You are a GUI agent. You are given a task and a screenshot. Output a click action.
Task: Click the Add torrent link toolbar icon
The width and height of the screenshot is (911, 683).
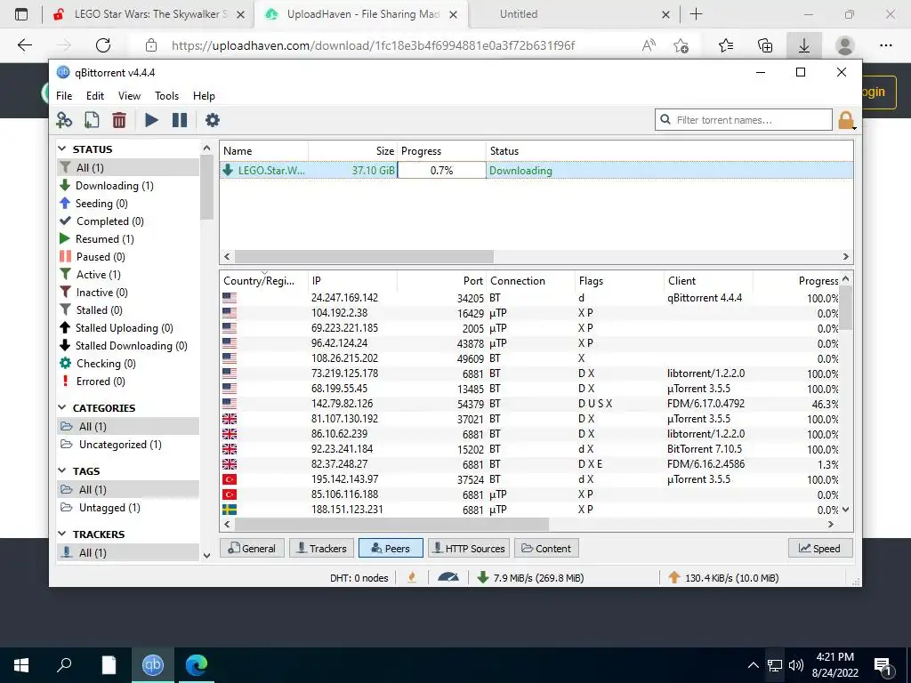coord(64,120)
